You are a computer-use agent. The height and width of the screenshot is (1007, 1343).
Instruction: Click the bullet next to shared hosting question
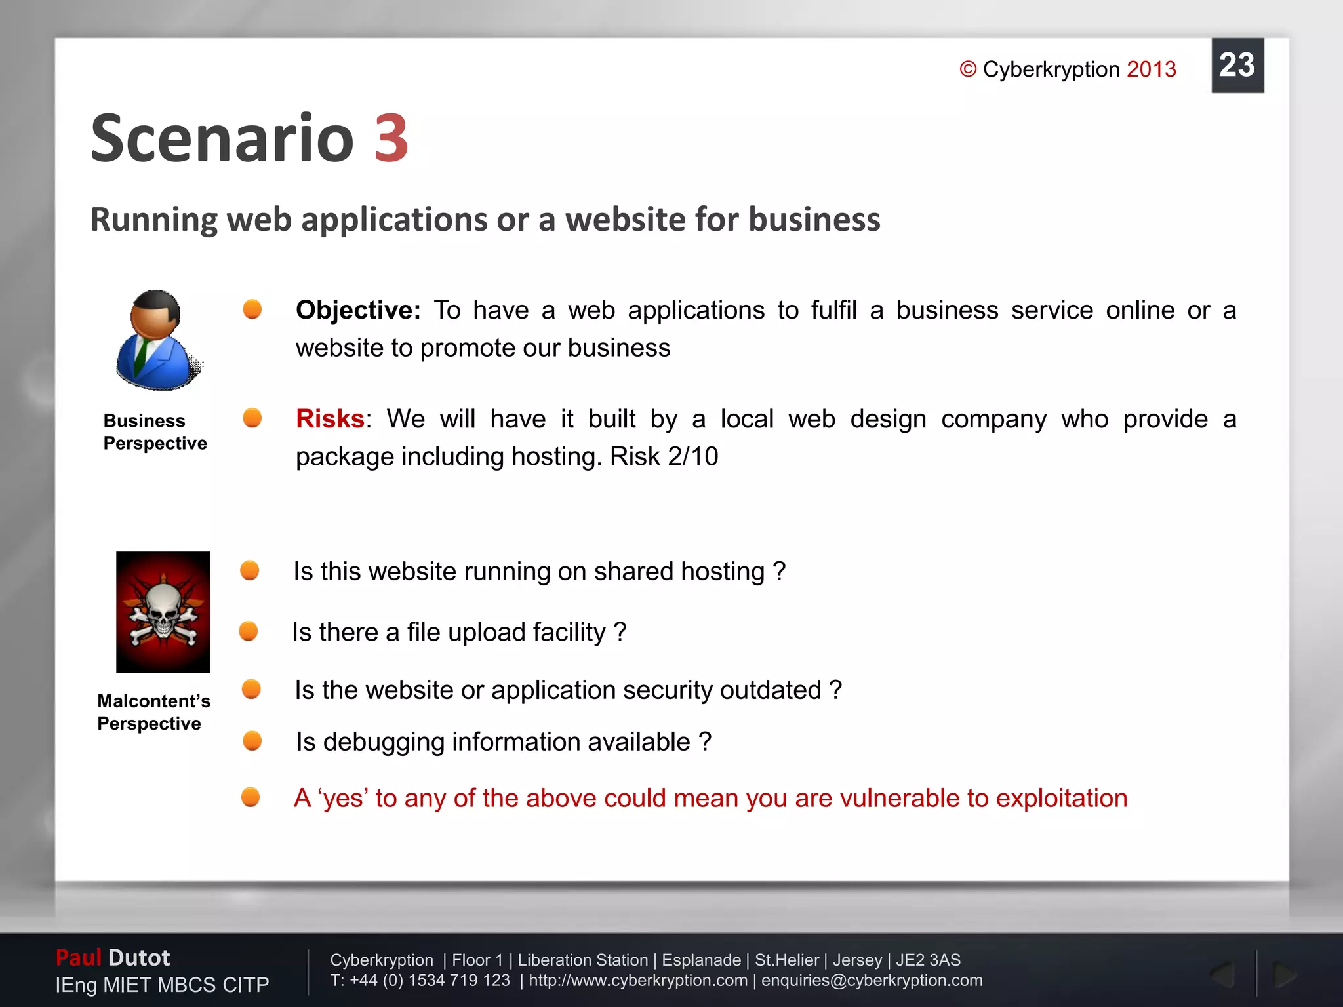pyautogui.click(x=250, y=570)
